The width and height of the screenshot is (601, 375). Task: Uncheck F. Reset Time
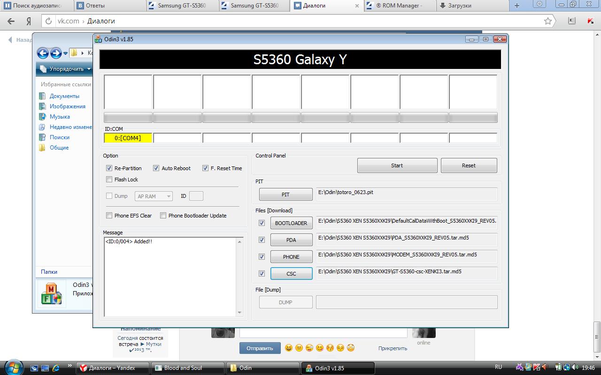(205, 168)
